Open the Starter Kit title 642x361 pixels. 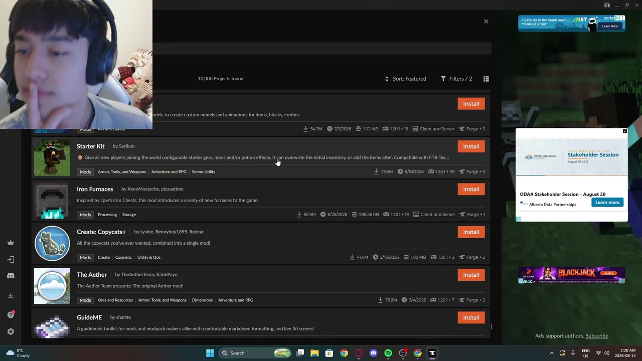pyautogui.click(x=91, y=146)
